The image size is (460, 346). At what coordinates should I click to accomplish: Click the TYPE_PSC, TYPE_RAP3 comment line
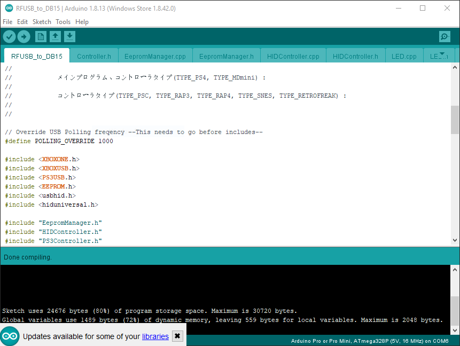tap(175, 96)
